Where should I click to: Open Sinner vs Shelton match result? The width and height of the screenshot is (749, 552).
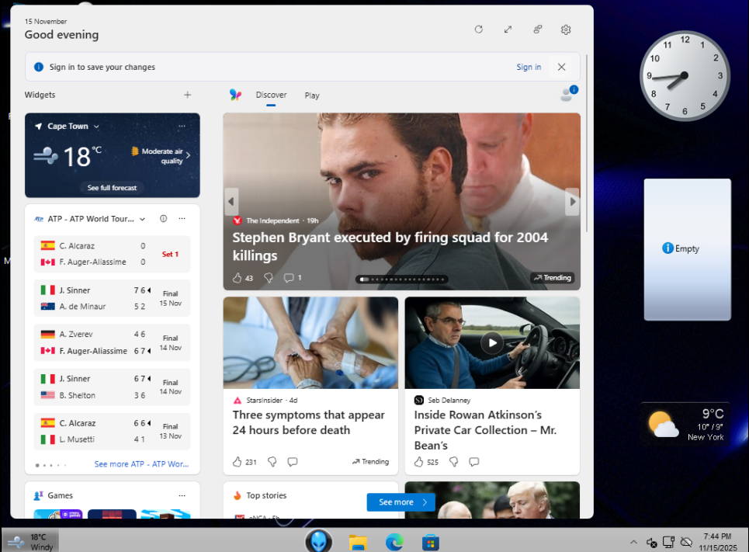[112, 387]
